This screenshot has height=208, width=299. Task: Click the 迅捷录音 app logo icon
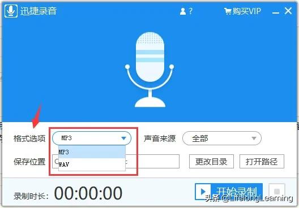11,11
